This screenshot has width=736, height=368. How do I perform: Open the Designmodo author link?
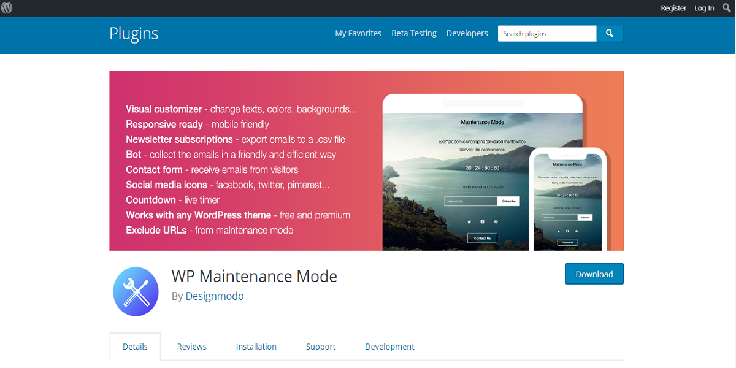click(x=215, y=296)
